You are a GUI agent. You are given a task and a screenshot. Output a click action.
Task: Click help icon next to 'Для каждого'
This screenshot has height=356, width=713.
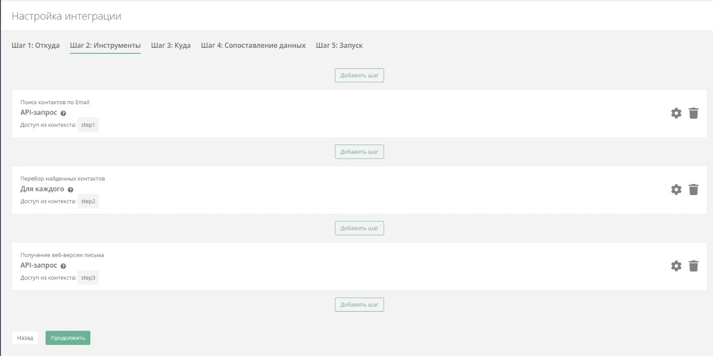click(x=70, y=190)
